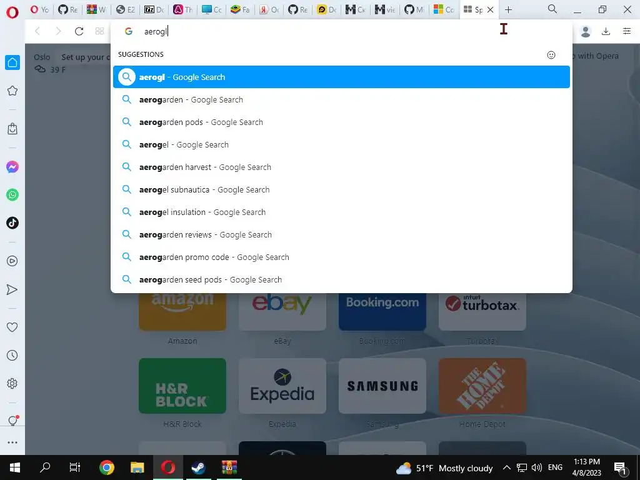Close the active Speed Dial tab
640x480 pixels.
pos(491,10)
